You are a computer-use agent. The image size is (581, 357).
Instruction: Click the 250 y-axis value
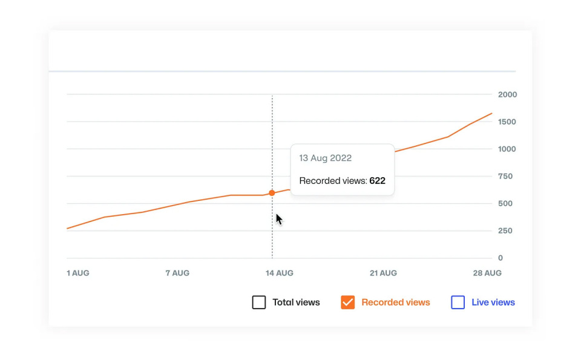[505, 231]
